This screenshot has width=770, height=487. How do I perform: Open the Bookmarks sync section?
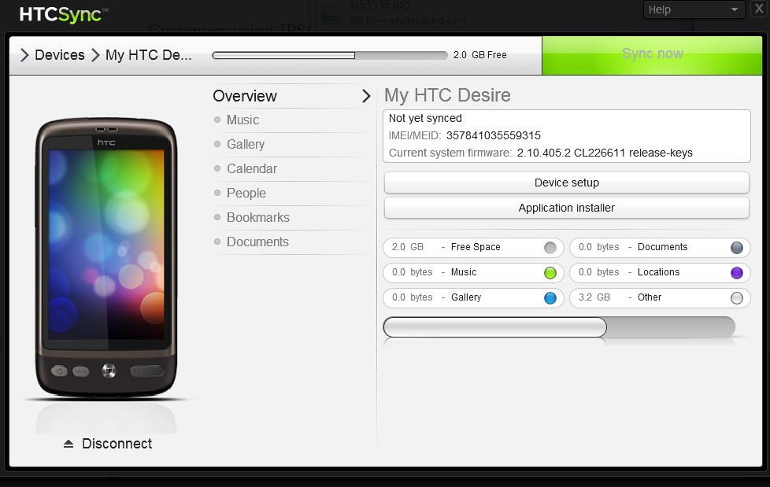coord(292,217)
